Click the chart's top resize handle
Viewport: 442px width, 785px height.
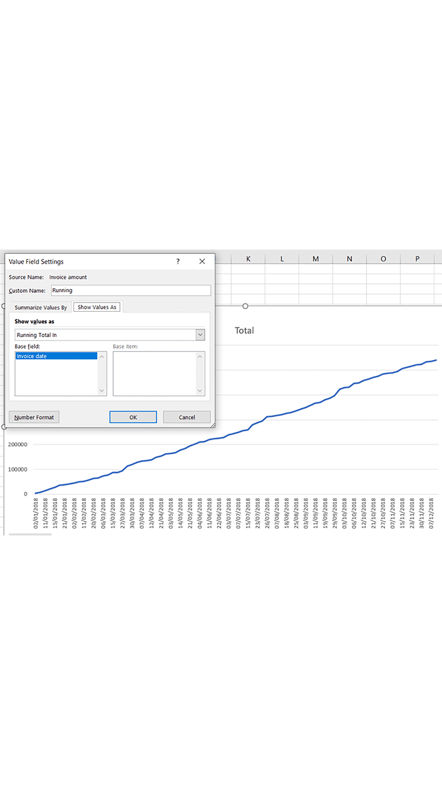[x=245, y=306]
